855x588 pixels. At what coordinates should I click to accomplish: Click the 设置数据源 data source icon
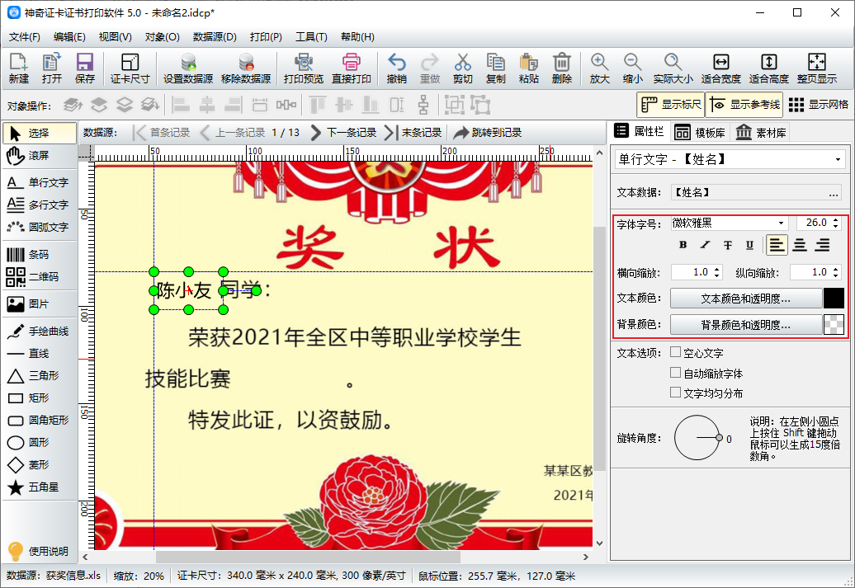tap(187, 68)
